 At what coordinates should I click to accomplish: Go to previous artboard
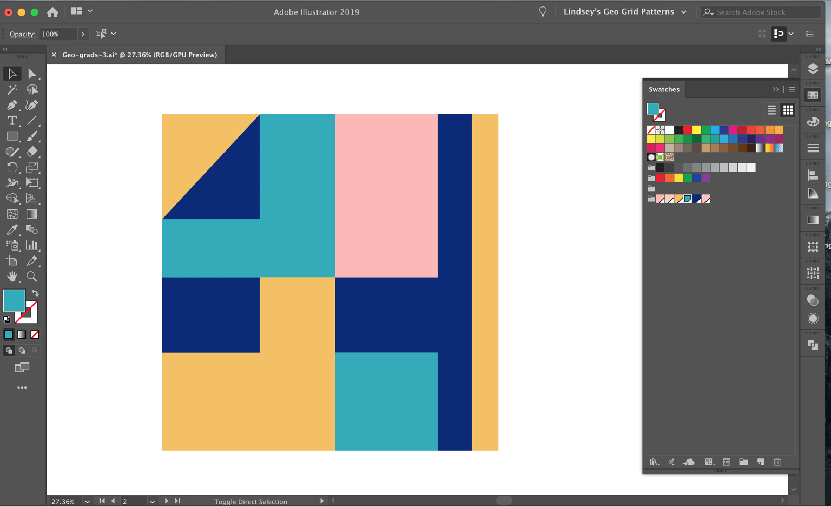[x=113, y=501]
